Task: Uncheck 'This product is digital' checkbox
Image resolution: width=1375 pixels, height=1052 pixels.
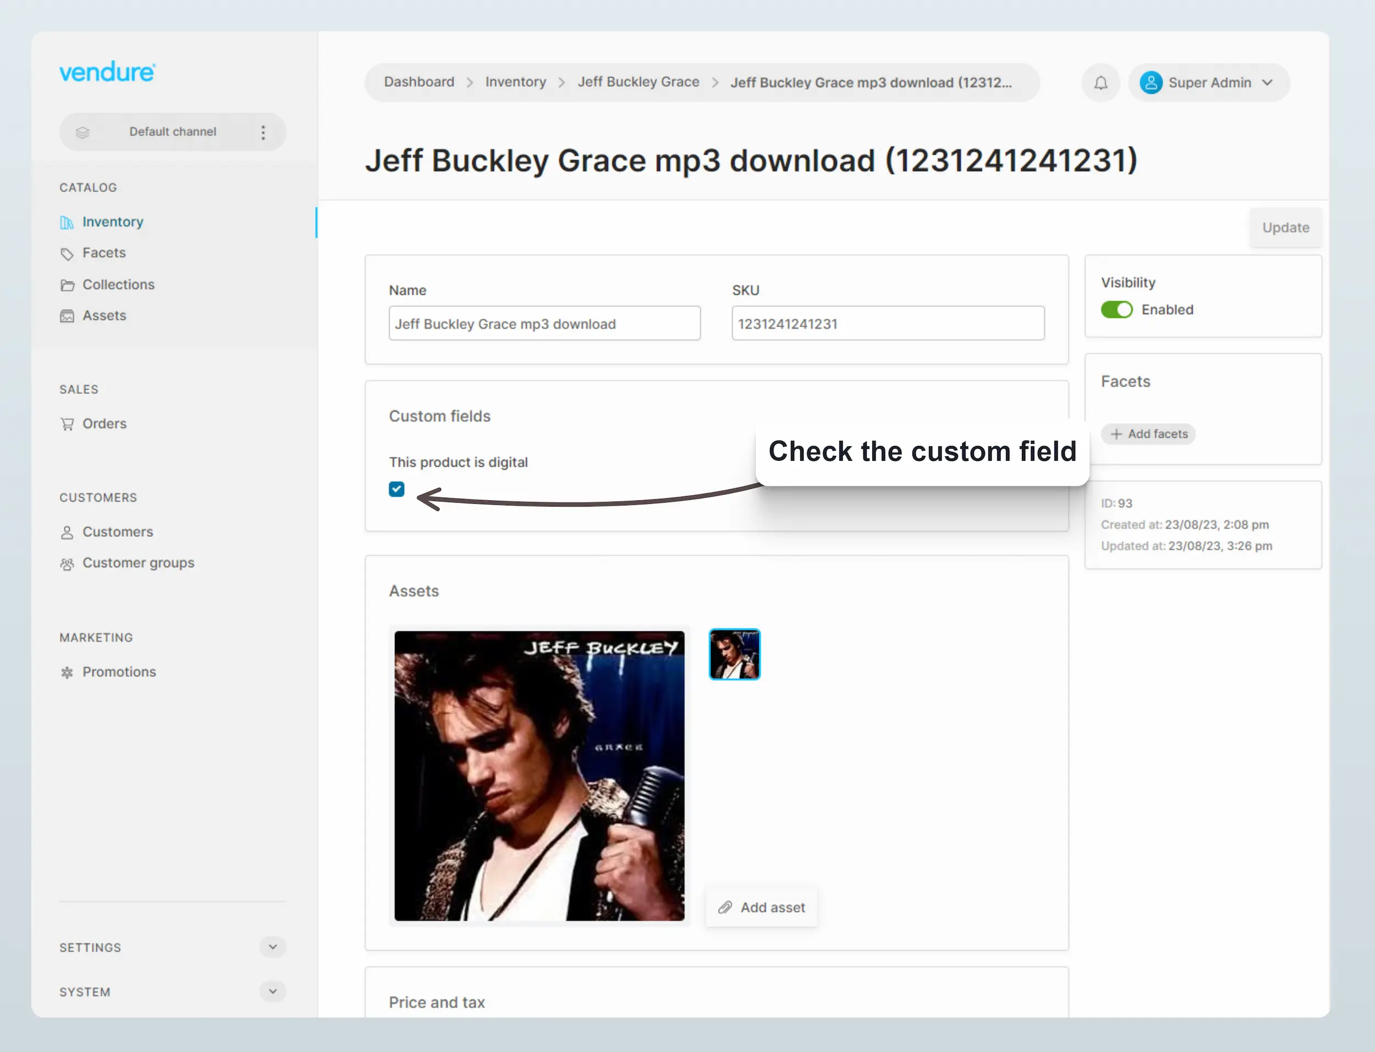Action: pos(397,489)
